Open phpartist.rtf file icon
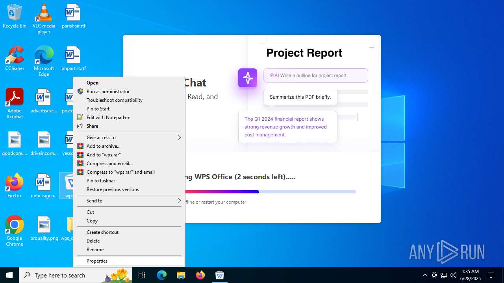Viewport: 504px width, 283px height. click(x=73, y=59)
